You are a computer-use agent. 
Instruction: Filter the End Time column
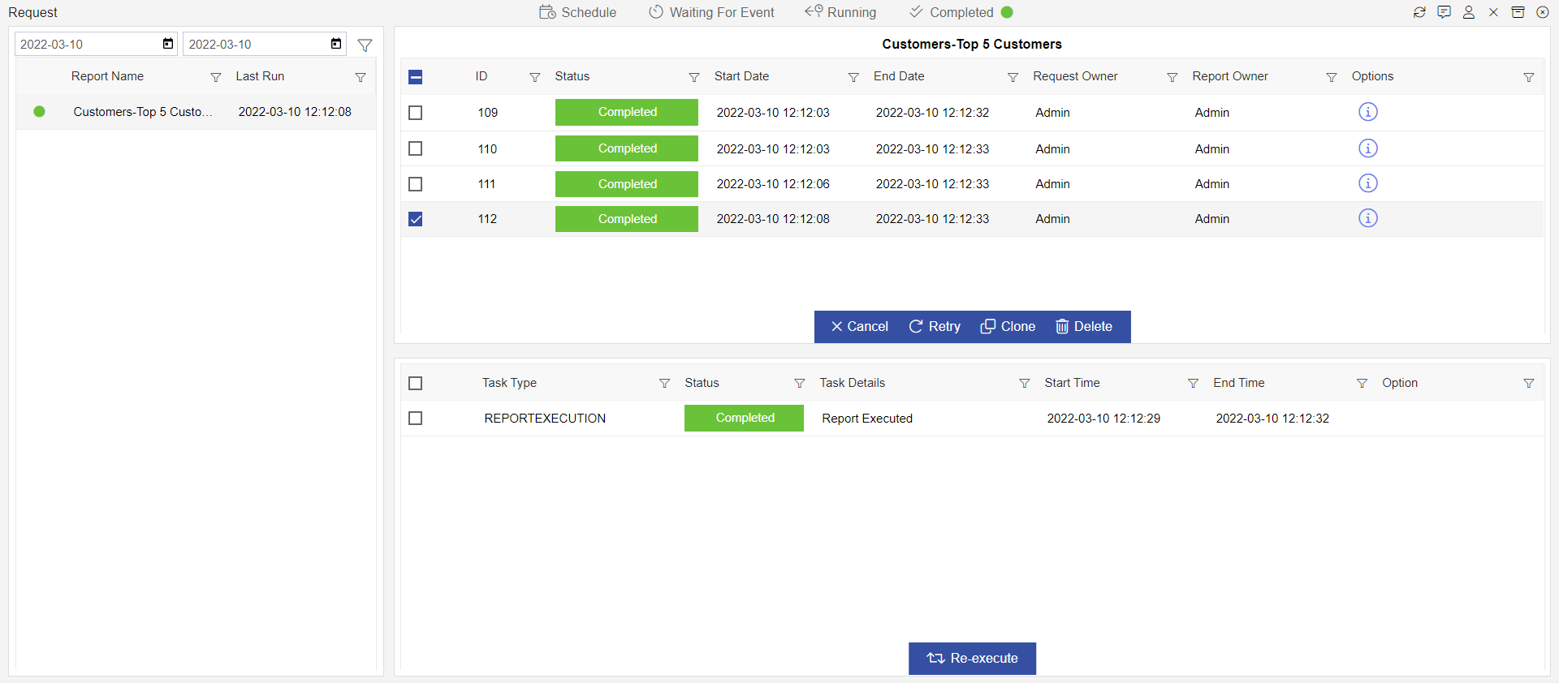(1363, 383)
